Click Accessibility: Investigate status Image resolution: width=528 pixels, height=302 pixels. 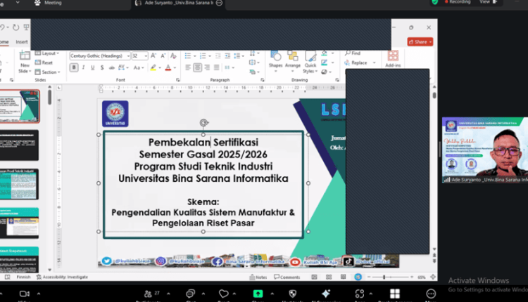(62, 277)
